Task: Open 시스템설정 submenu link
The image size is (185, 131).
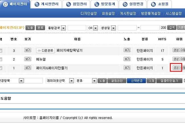Action: [174, 13]
